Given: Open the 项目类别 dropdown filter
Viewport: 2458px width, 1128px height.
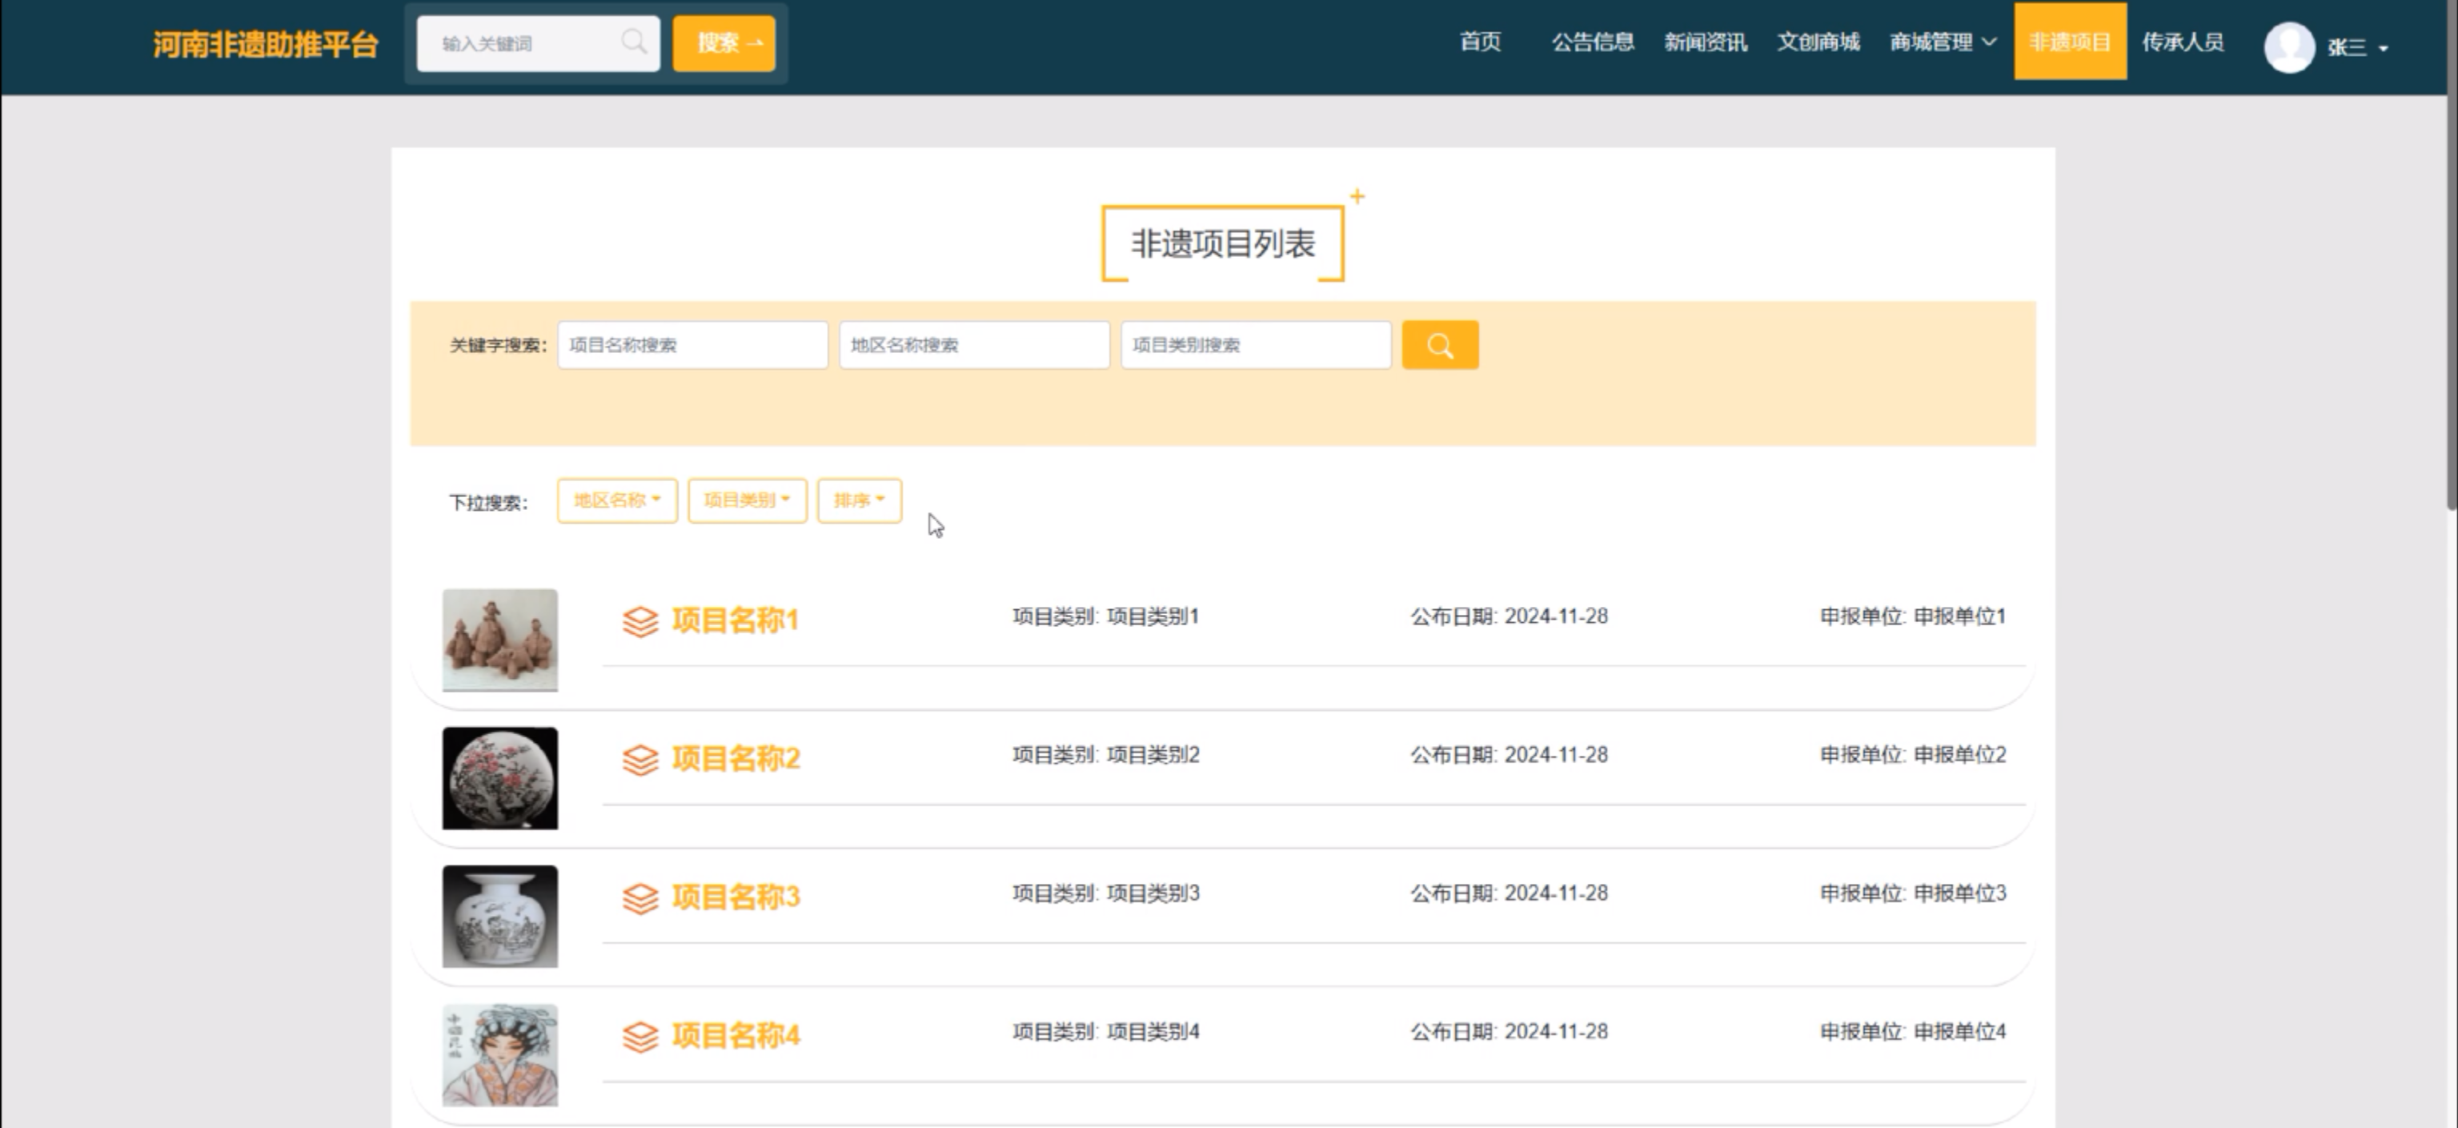Looking at the screenshot, I should coord(746,501).
